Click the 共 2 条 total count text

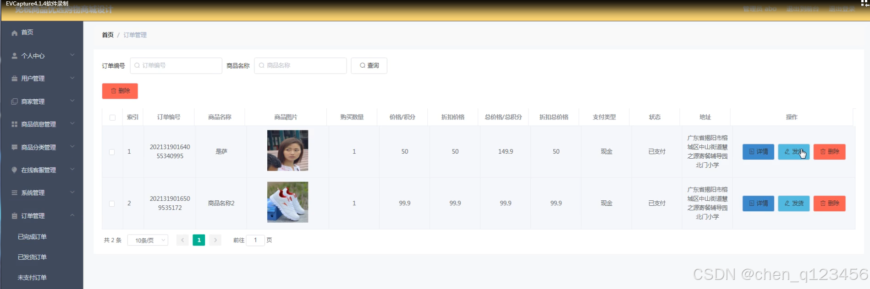pyautogui.click(x=113, y=240)
